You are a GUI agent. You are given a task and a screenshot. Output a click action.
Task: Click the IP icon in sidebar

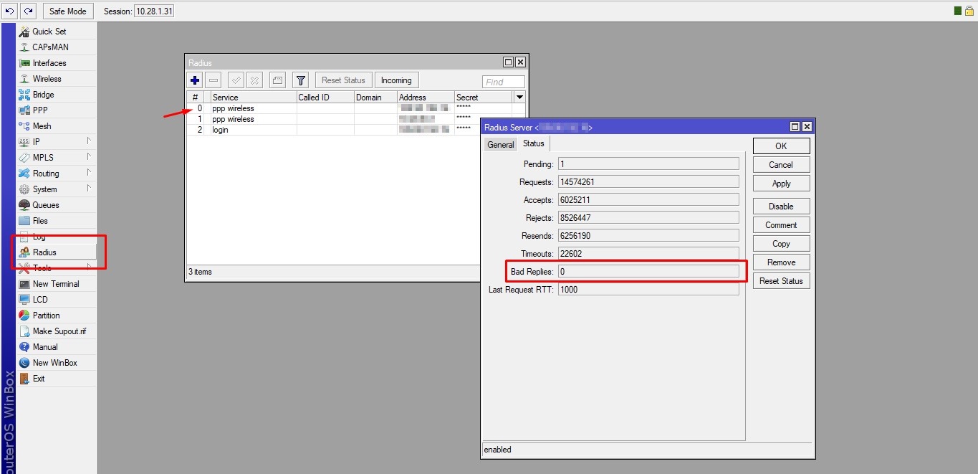click(x=24, y=142)
